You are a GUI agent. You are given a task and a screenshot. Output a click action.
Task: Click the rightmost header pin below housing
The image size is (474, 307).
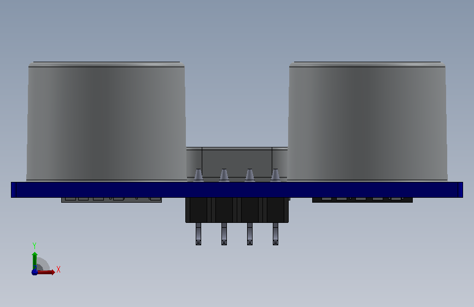point(276,234)
